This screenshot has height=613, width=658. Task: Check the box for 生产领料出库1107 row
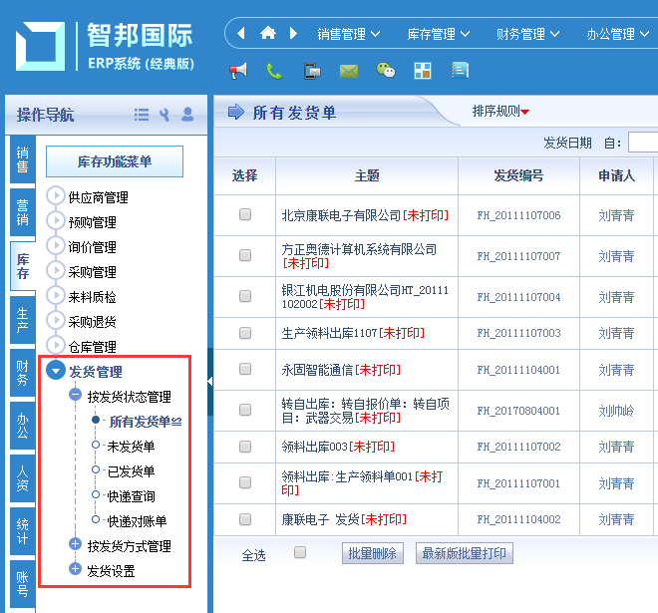pos(245,333)
